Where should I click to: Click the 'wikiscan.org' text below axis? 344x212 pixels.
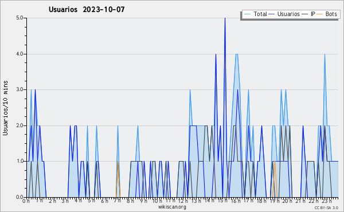click(x=172, y=207)
